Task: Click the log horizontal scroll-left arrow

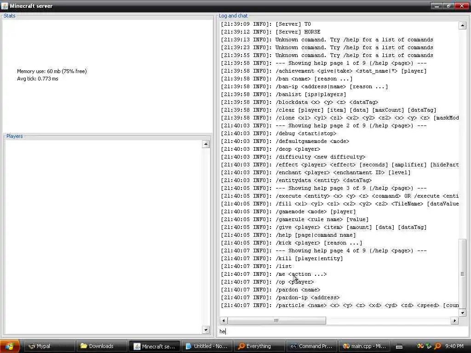Action: pyautogui.click(x=223, y=320)
